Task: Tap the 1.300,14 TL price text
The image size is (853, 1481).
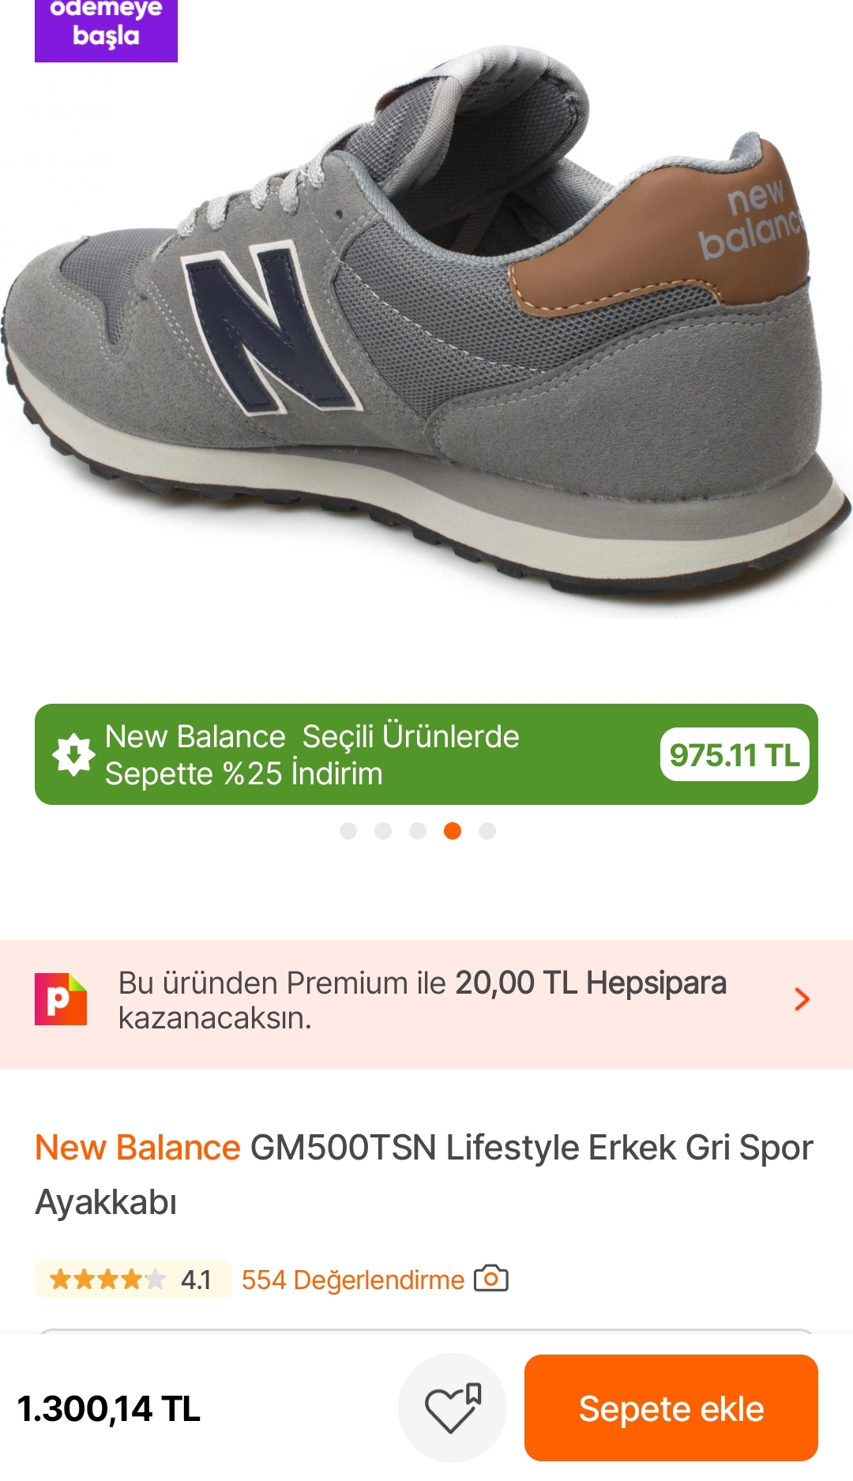Action: [x=109, y=1408]
